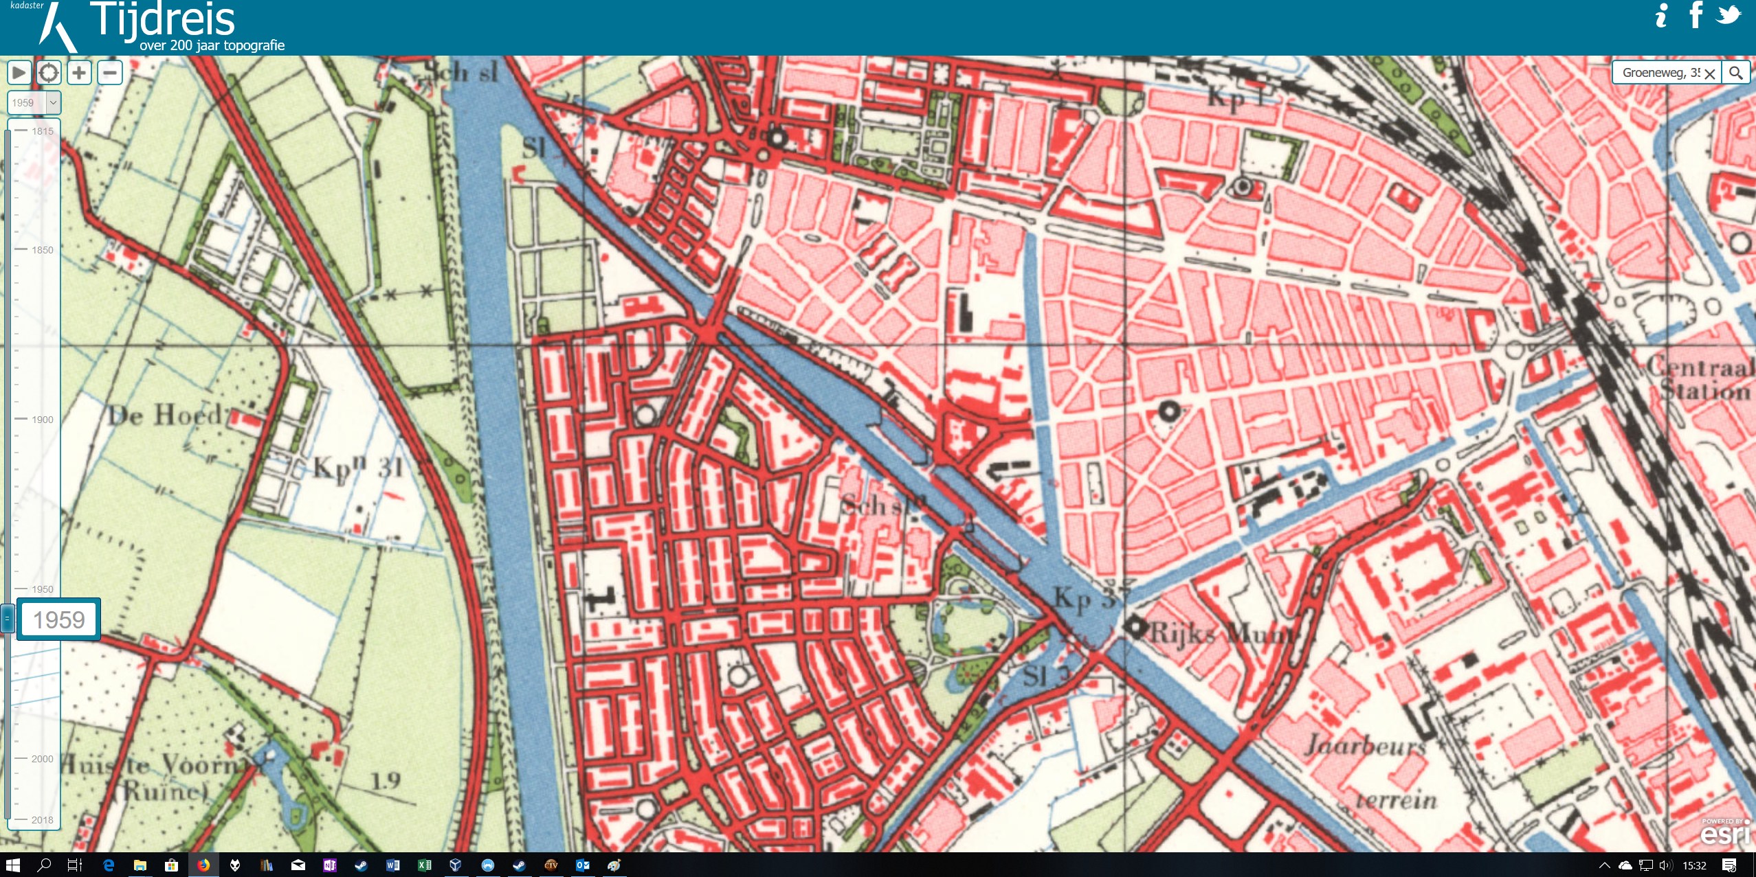The width and height of the screenshot is (1756, 877).
Task: Open the paint palette app on taskbar
Action: [614, 865]
